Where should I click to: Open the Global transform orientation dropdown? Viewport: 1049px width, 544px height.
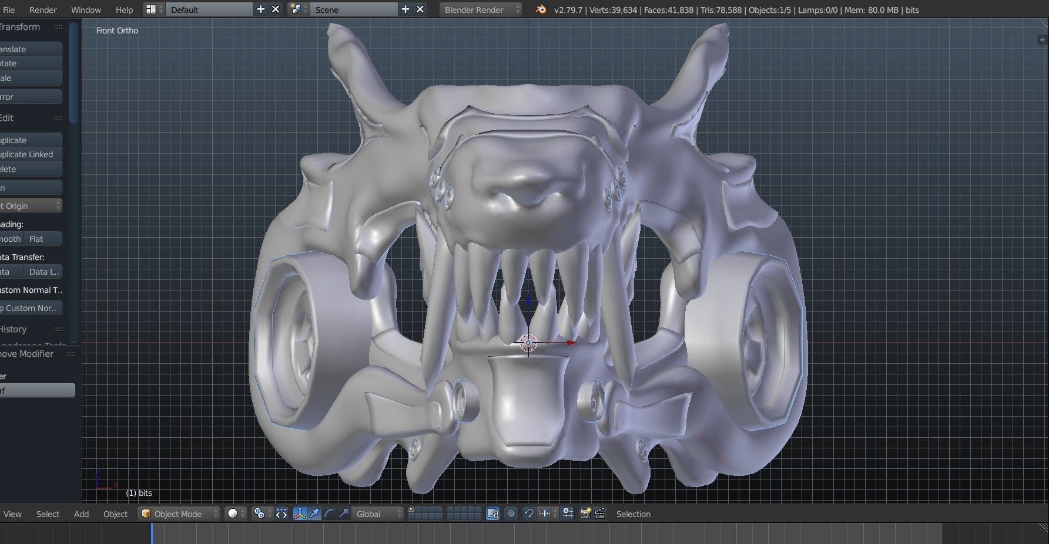point(378,513)
